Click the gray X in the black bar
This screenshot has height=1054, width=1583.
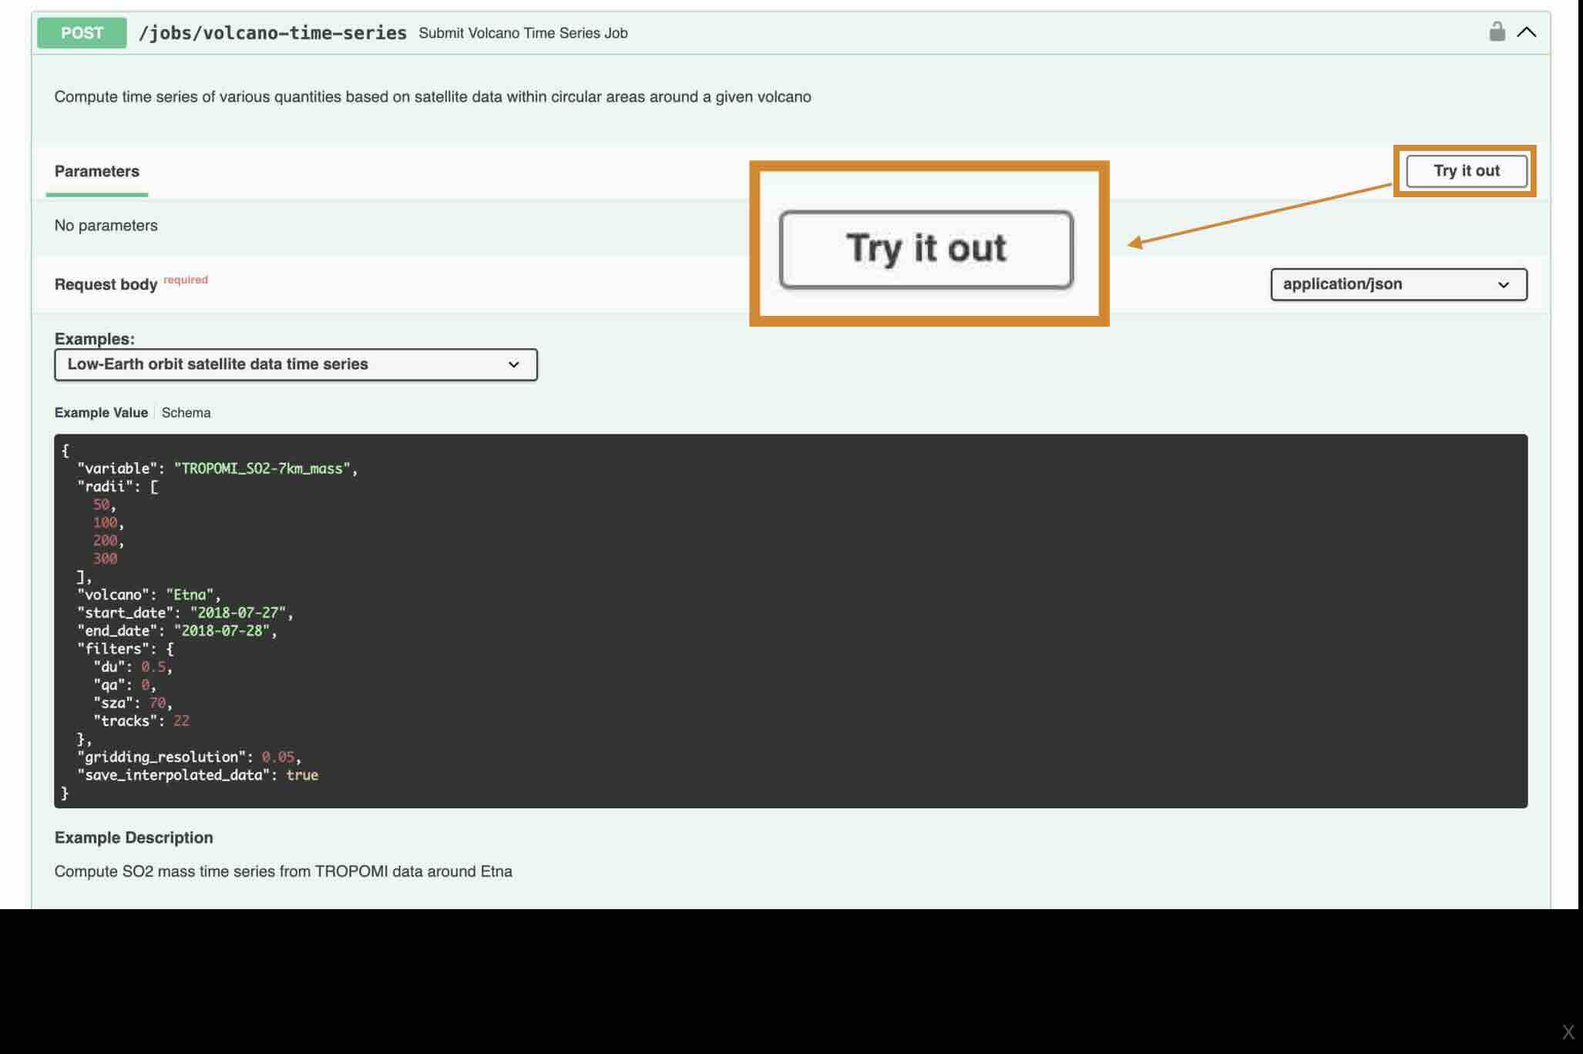pyautogui.click(x=1568, y=1032)
